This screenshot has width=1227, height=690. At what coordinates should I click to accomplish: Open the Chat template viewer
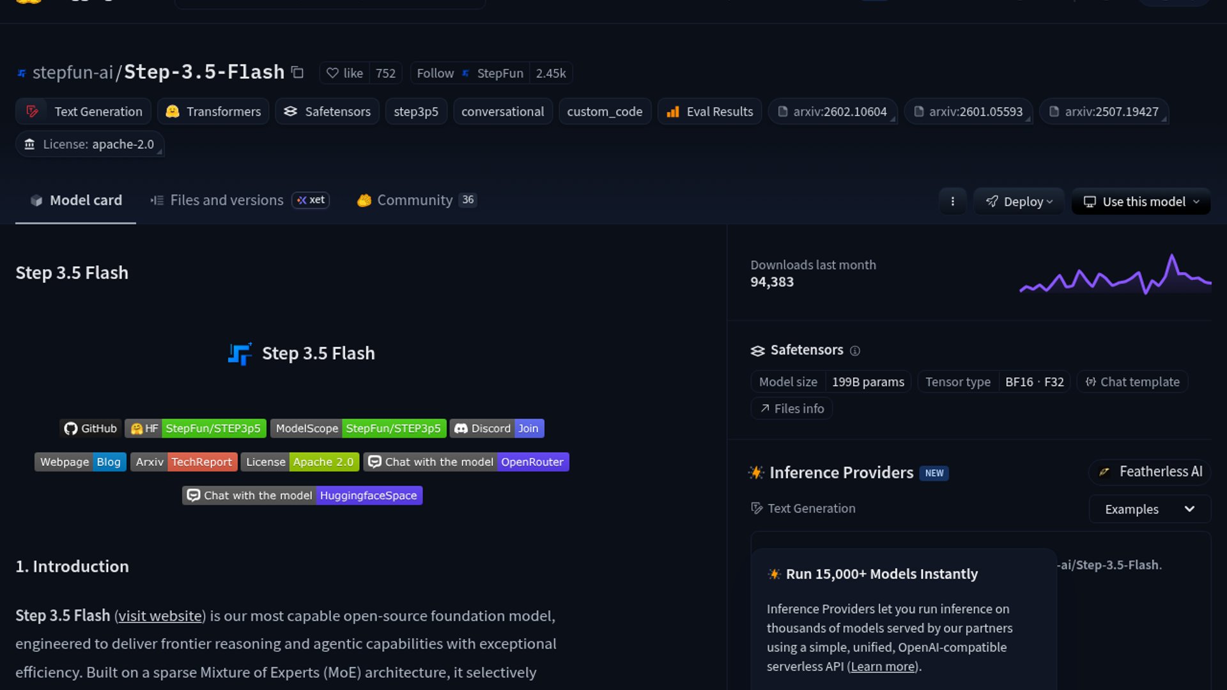coord(1132,382)
